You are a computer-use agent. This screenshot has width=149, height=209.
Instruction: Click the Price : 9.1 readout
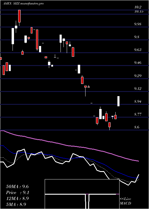[18, 193]
